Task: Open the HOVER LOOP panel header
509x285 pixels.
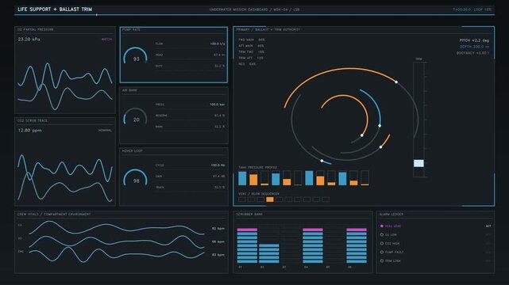Action: [x=132, y=150]
